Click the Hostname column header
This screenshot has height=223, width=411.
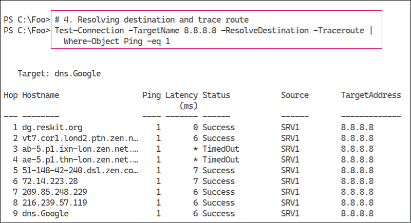pyautogui.click(x=41, y=95)
